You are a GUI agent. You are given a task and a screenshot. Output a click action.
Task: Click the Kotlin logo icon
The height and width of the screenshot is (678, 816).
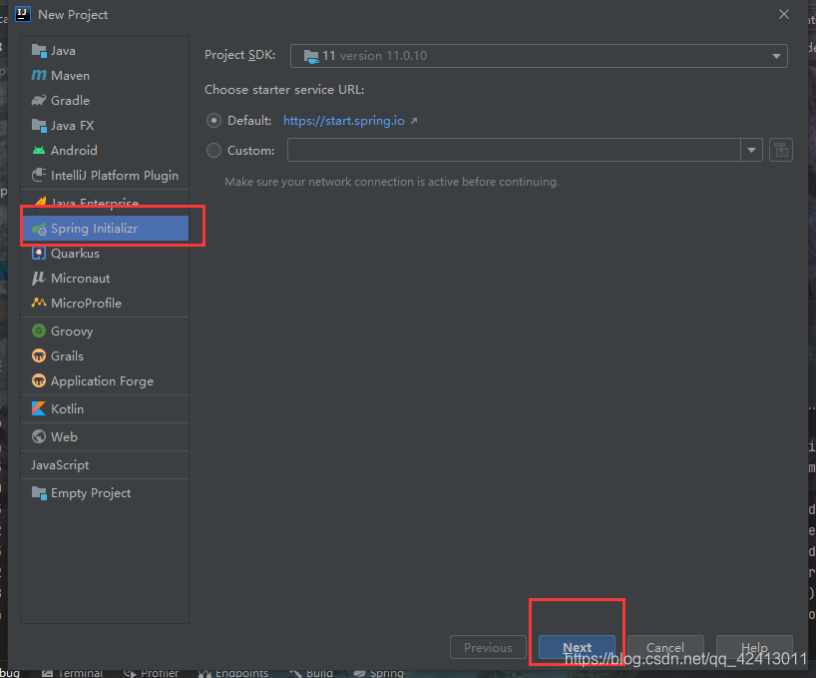point(39,408)
